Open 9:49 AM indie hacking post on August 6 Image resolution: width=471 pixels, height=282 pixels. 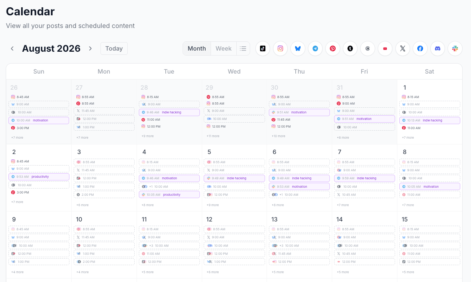[x=299, y=178]
